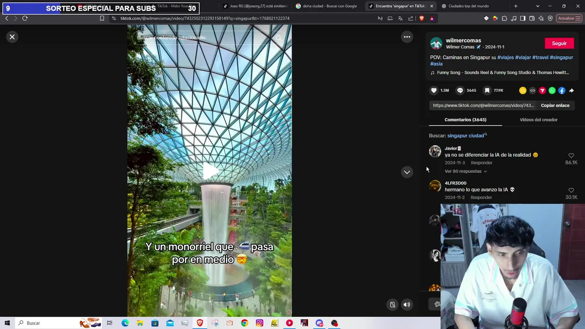This screenshot has height=329, width=585.
Task: Switch to the Ciudades top del mundo tab
Action: [468, 6]
